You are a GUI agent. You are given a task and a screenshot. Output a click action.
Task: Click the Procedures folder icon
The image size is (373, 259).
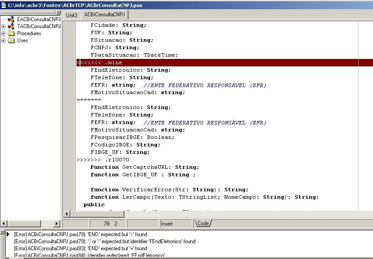pyautogui.click(x=11, y=33)
